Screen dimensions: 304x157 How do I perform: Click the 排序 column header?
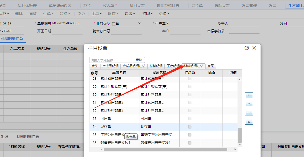[212, 73]
